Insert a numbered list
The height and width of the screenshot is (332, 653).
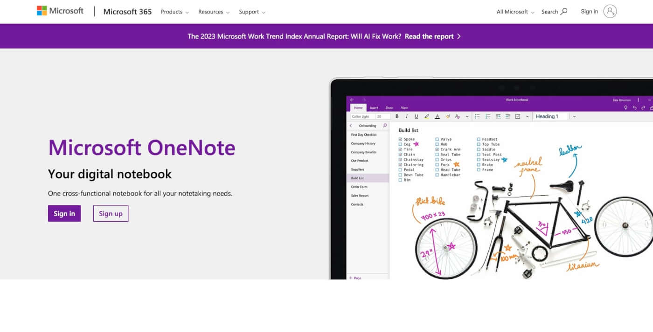[488, 116]
